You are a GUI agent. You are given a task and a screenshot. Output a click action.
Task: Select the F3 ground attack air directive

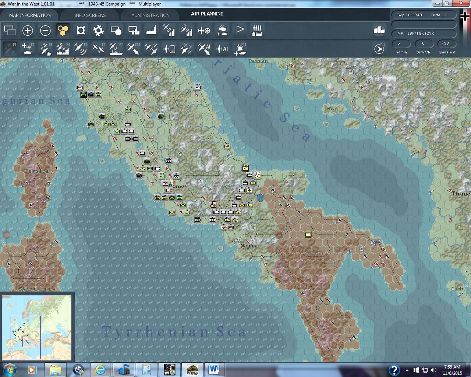pos(45,49)
